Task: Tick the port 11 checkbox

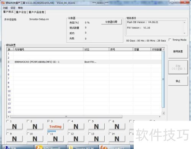Action: coord(49,134)
